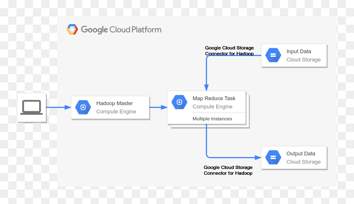Select "Compute Engine" text under Map Reduce Task
This screenshot has height=204, width=354.
[x=212, y=107]
